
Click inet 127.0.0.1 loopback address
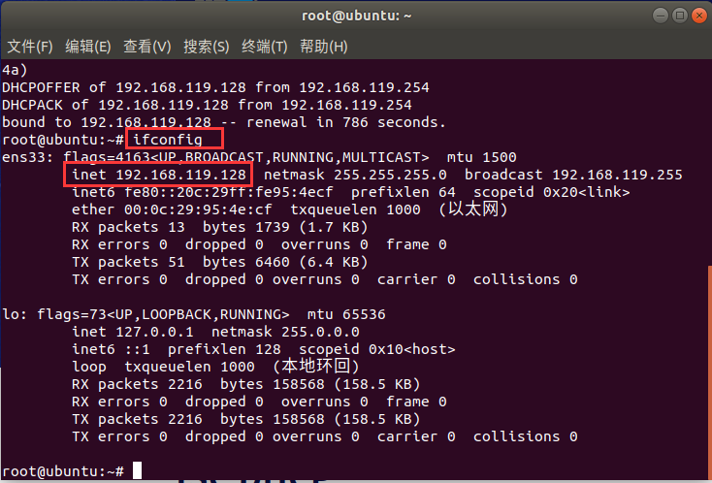coord(133,332)
